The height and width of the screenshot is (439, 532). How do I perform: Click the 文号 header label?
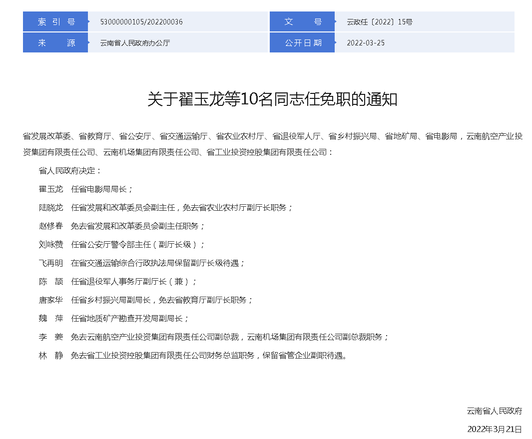(303, 22)
